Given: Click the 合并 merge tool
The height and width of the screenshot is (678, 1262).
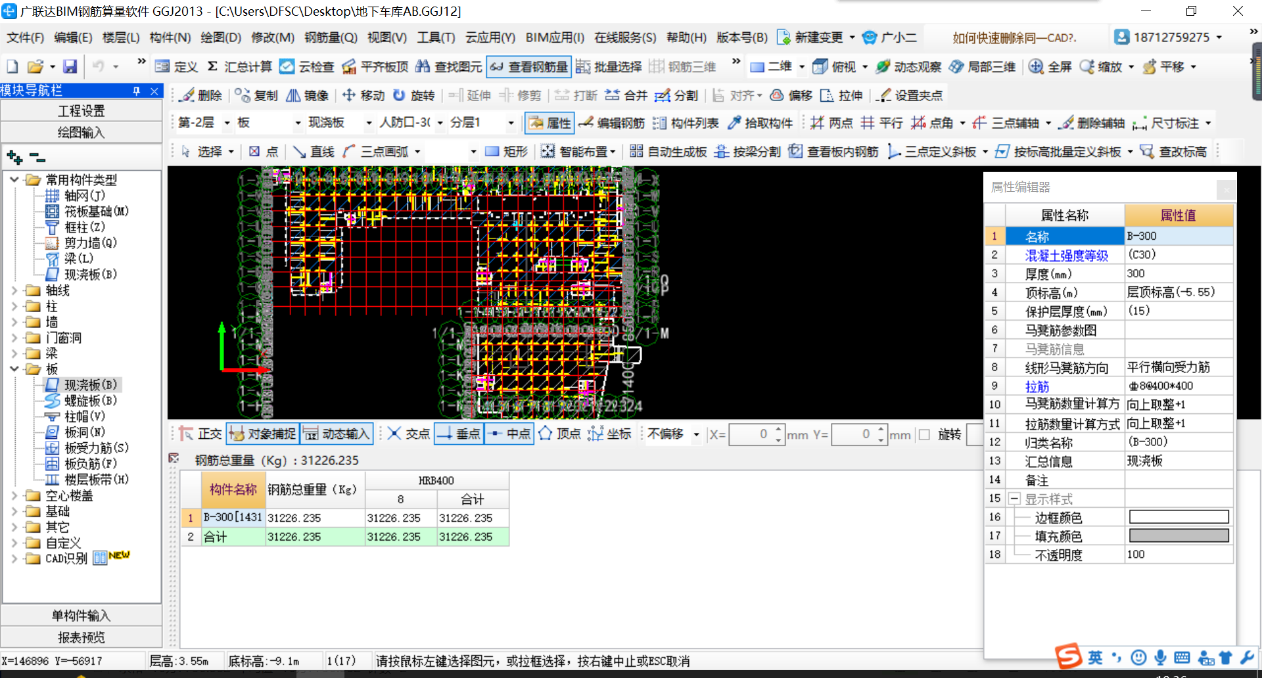Looking at the screenshot, I should [x=626, y=95].
